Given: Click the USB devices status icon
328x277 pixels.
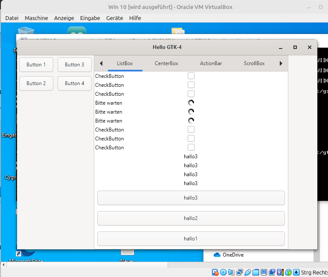Looking at the screenshot, I should click(x=248, y=272).
